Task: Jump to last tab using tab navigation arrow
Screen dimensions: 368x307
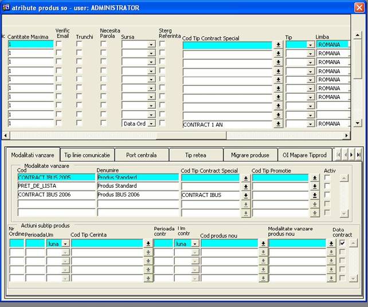Action: pos(358,155)
